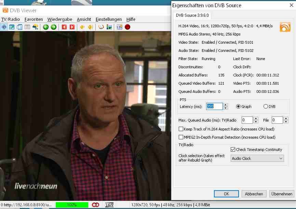The width and height of the screenshot is (296, 209).
Task: Open the Einstellungen menu
Action: pyautogui.click(x=108, y=19)
